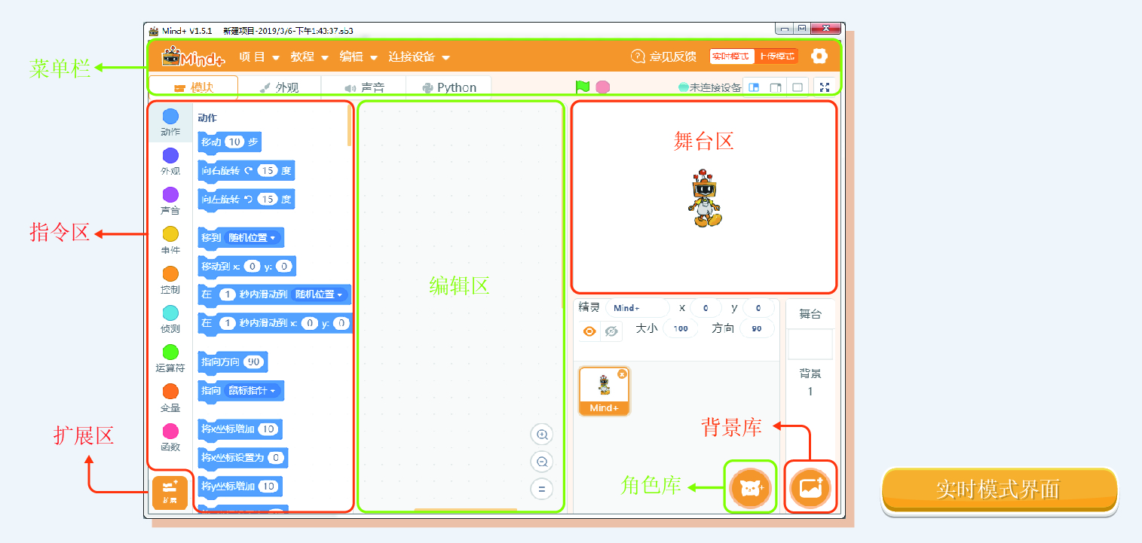
Task: Click the 向右旋转 15 度 block
Action: pos(246,170)
